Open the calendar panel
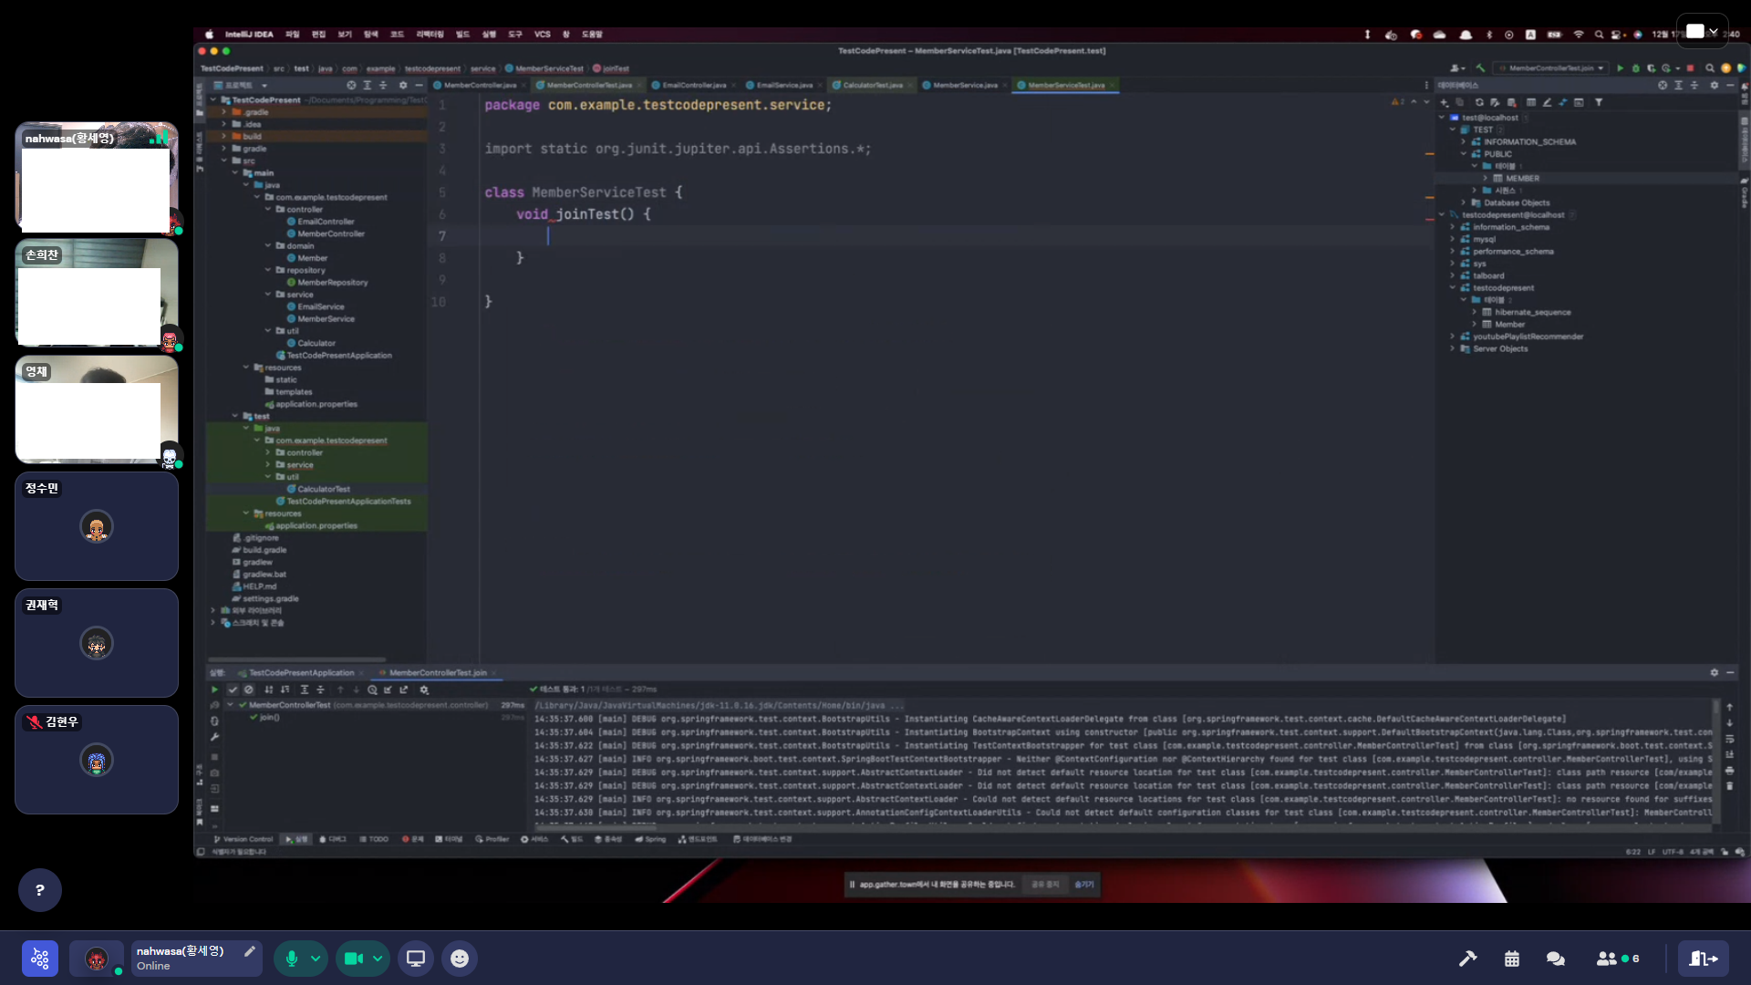The height and width of the screenshot is (985, 1751). pyautogui.click(x=1512, y=959)
